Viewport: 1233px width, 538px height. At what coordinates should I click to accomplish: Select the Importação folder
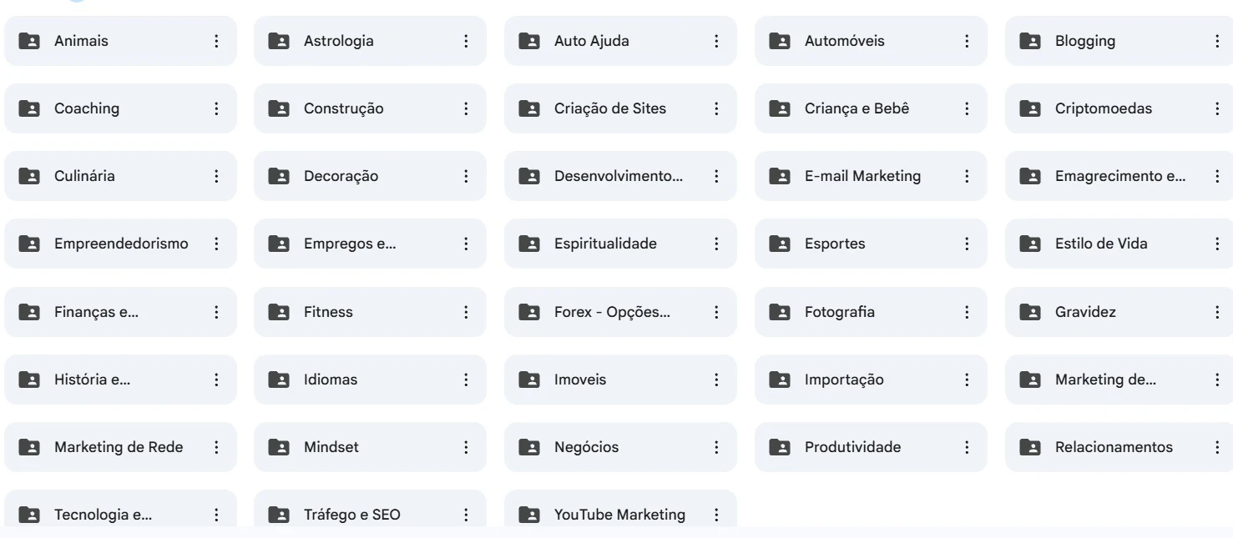(871, 380)
